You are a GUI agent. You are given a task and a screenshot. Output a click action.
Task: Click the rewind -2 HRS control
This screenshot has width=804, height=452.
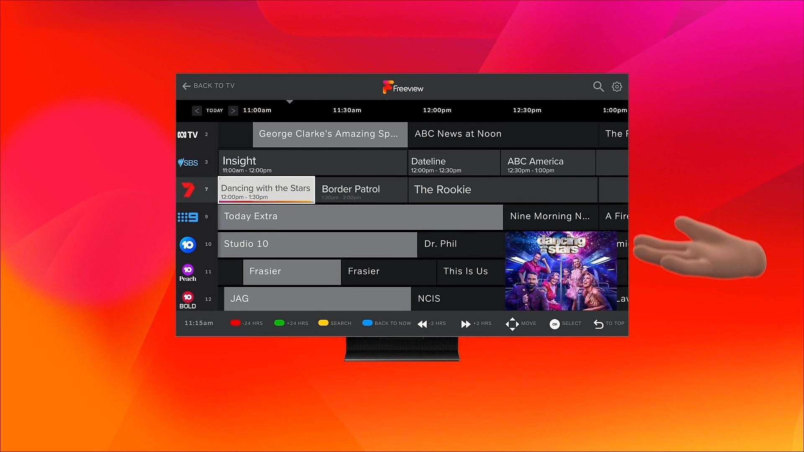coord(422,324)
